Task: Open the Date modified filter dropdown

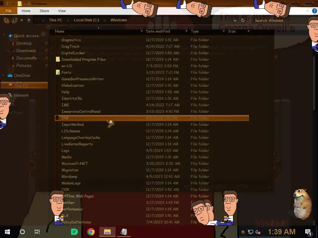Action: (x=186, y=31)
